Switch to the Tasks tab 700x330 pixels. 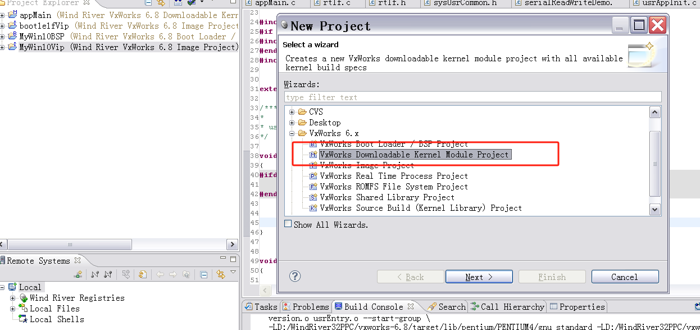click(261, 307)
